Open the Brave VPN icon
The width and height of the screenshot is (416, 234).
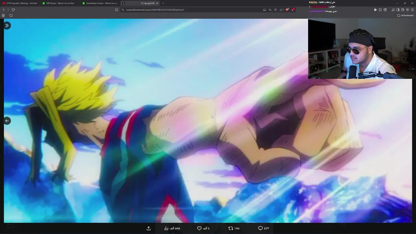[408, 10]
